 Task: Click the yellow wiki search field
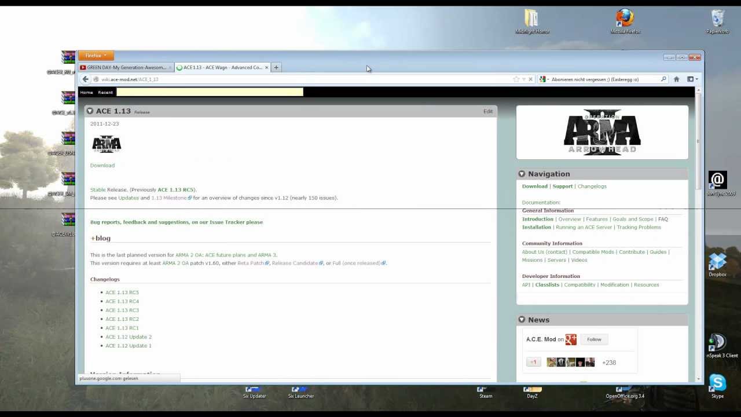pyautogui.click(x=210, y=92)
